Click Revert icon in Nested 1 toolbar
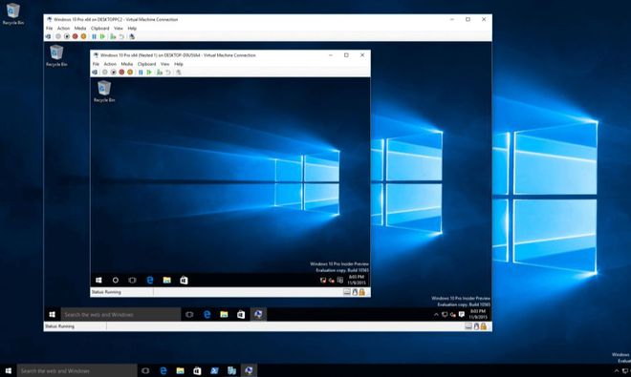Screen dimensions: 631x377 click(x=168, y=73)
